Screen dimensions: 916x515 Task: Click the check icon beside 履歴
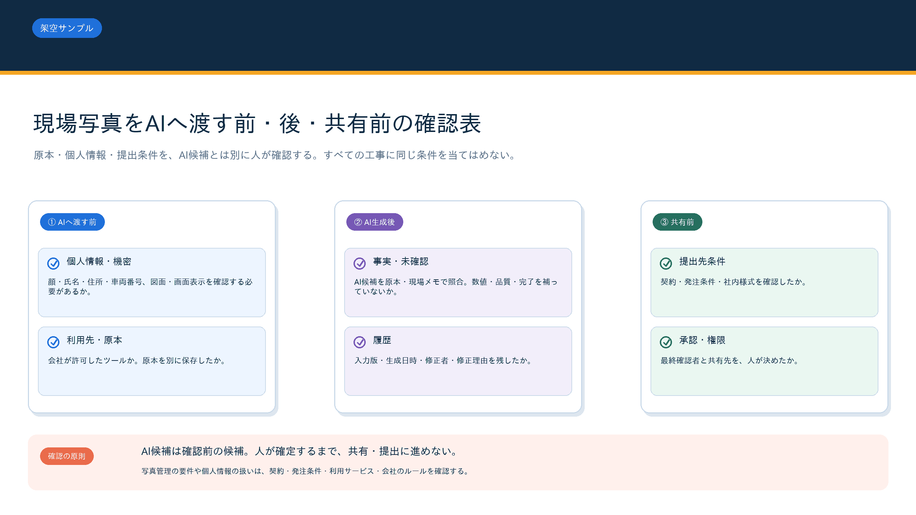[x=360, y=342]
